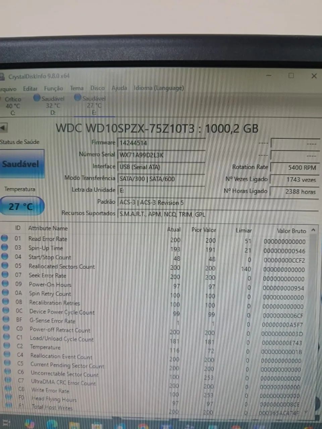Select the Power-On Hours attribute name
Viewport: 322px width, 429px height.
[x=50, y=285]
